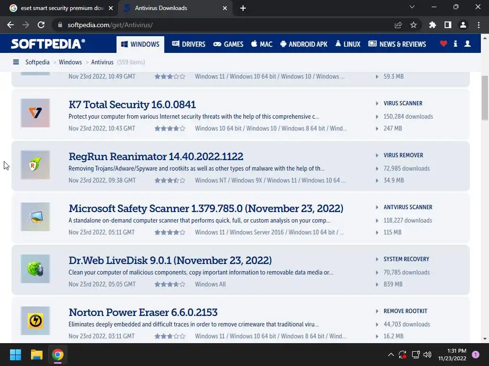The image size is (489, 366).
Task: Click the VIRUS REMOVER category link
Action: (x=403, y=155)
